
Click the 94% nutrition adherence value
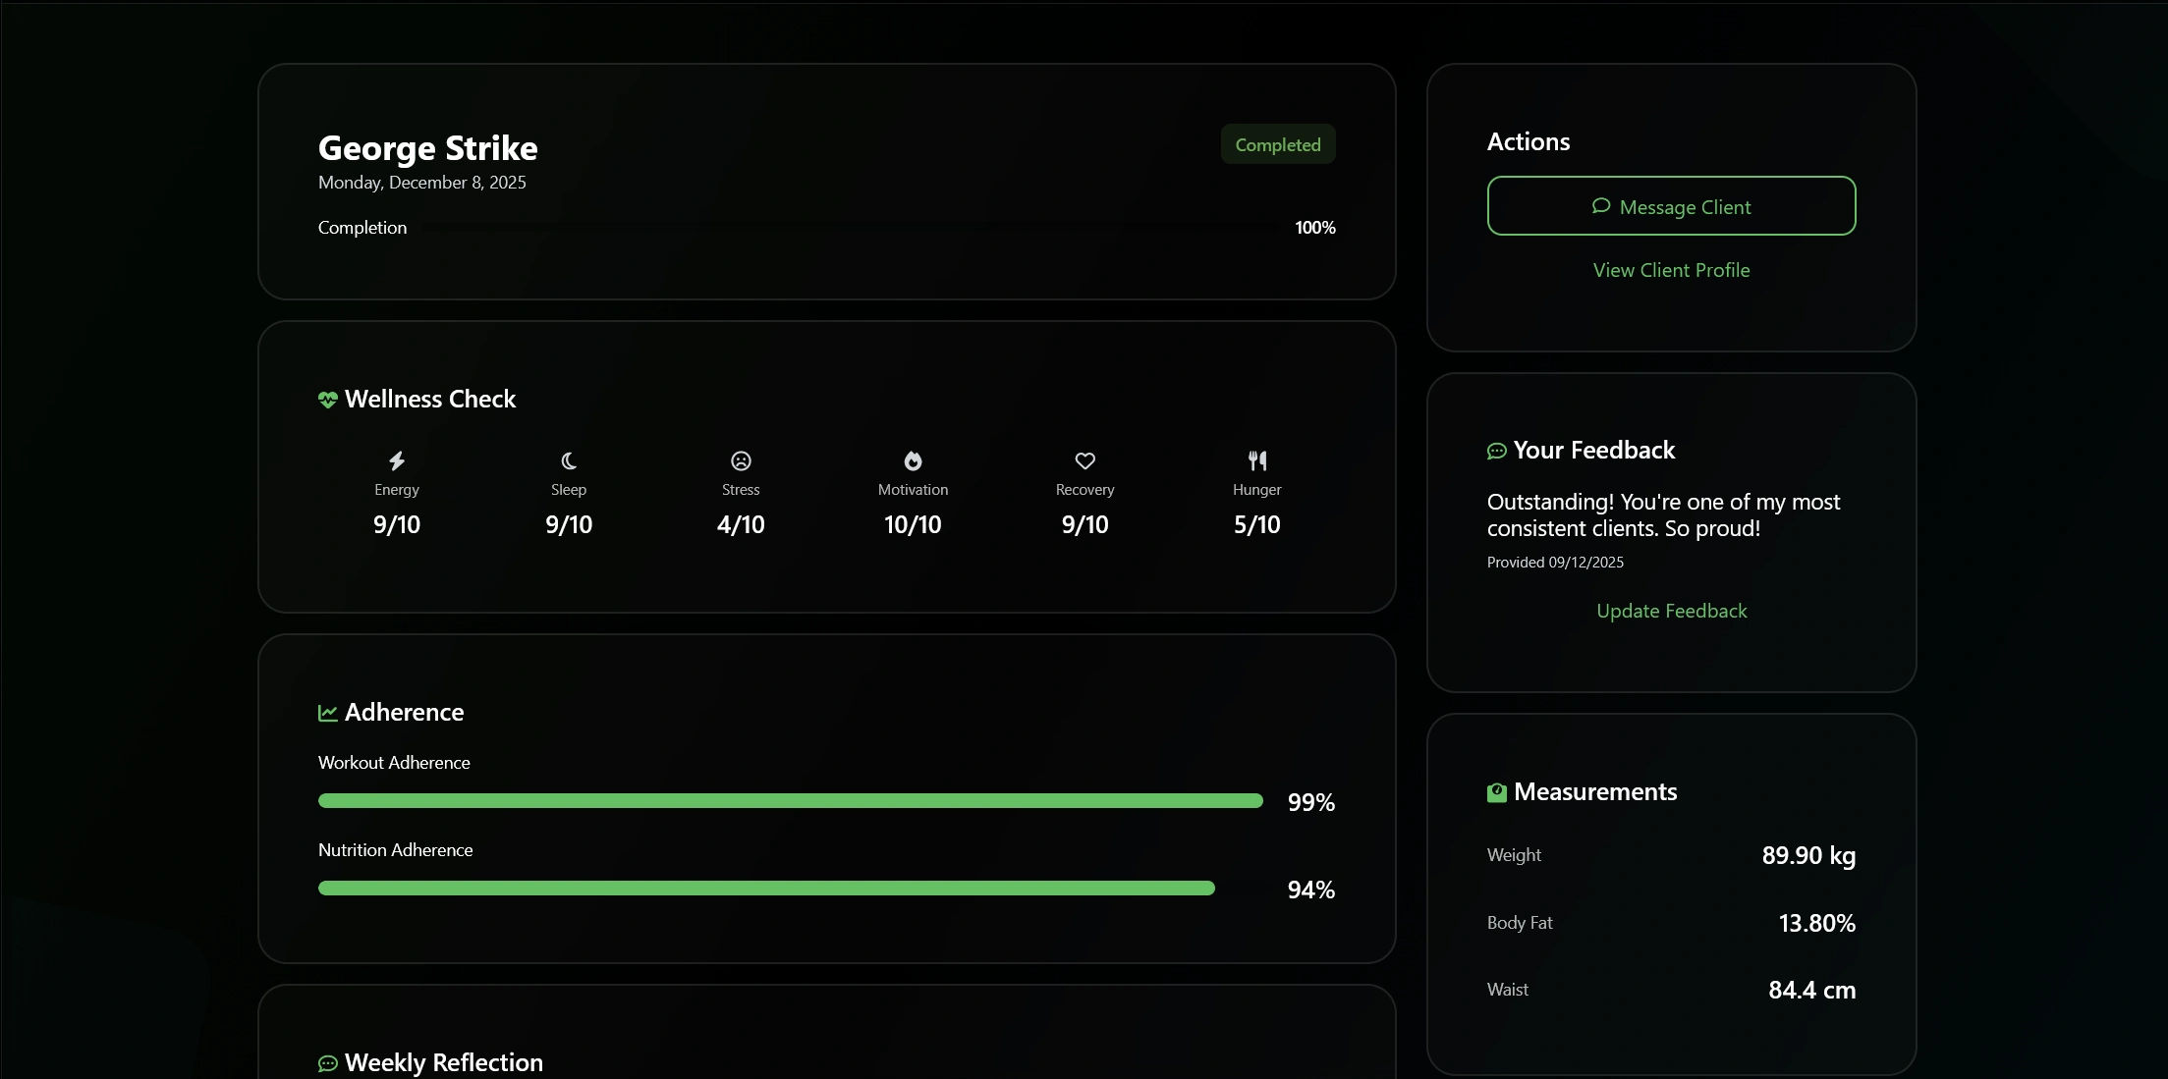pos(1310,890)
